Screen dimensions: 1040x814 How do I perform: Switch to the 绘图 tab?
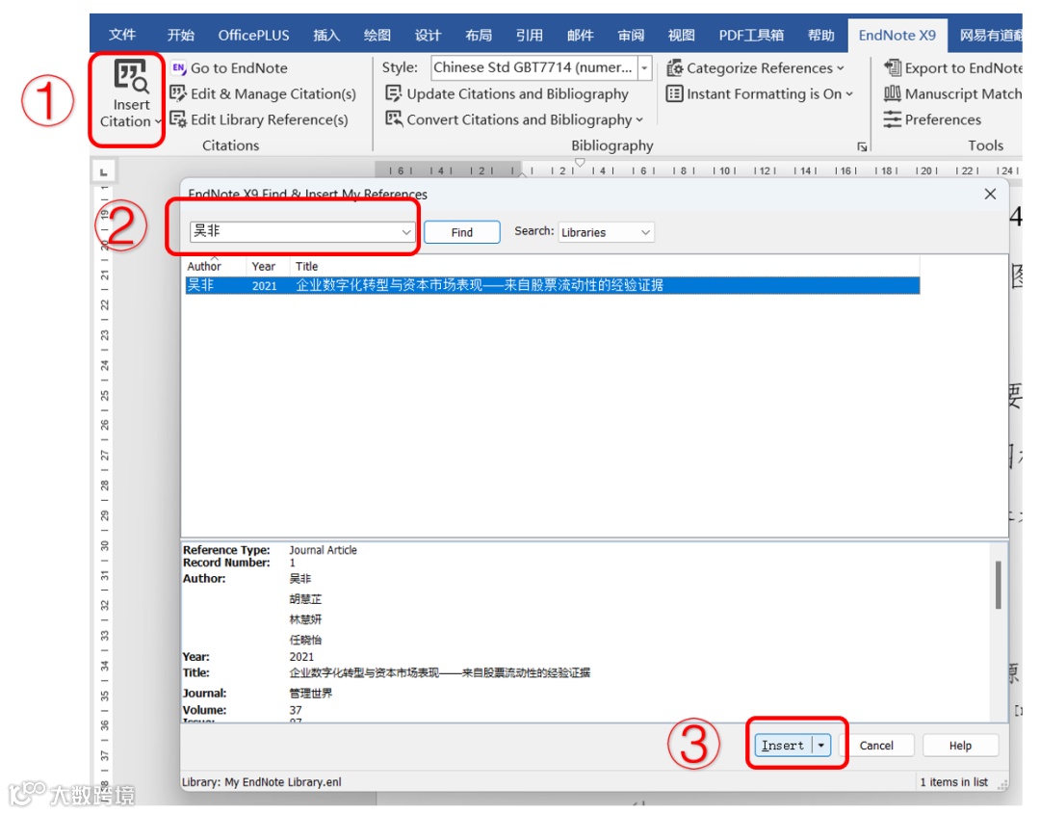377,35
